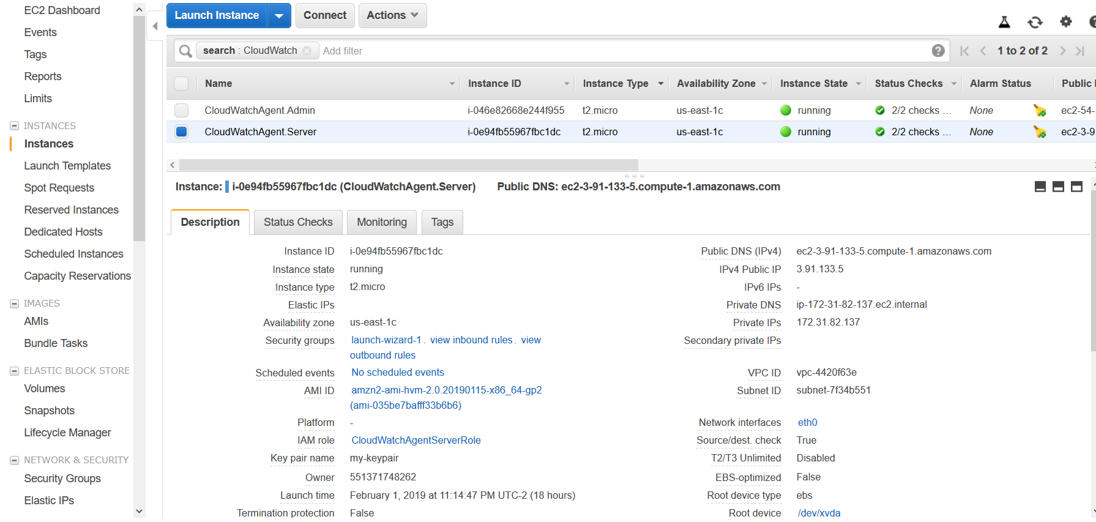Viewport: 1096px width, 522px height.
Task: Remove the CloudWatch search filter
Action: tap(307, 51)
